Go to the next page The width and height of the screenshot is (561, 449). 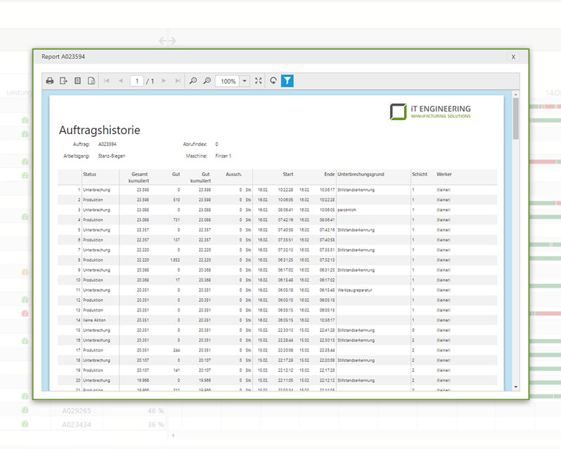[164, 81]
